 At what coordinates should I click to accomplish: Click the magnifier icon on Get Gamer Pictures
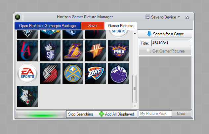[148, 51]
